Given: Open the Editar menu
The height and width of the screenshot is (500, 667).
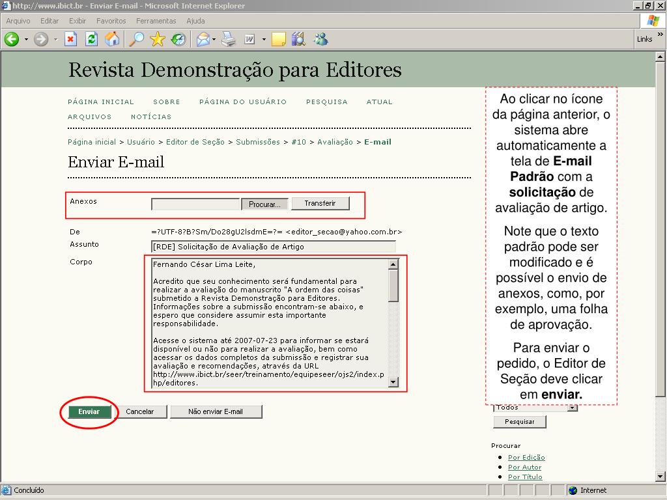Looking at the screenshot, I should click(50, 21).
